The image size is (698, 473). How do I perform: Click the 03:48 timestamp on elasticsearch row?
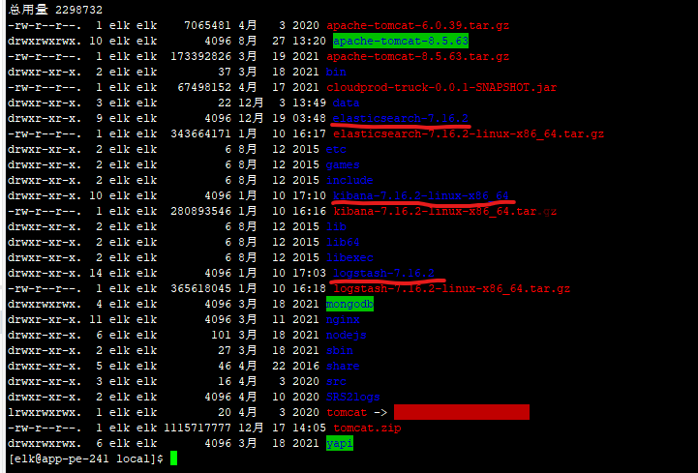(x=309, y=118)
